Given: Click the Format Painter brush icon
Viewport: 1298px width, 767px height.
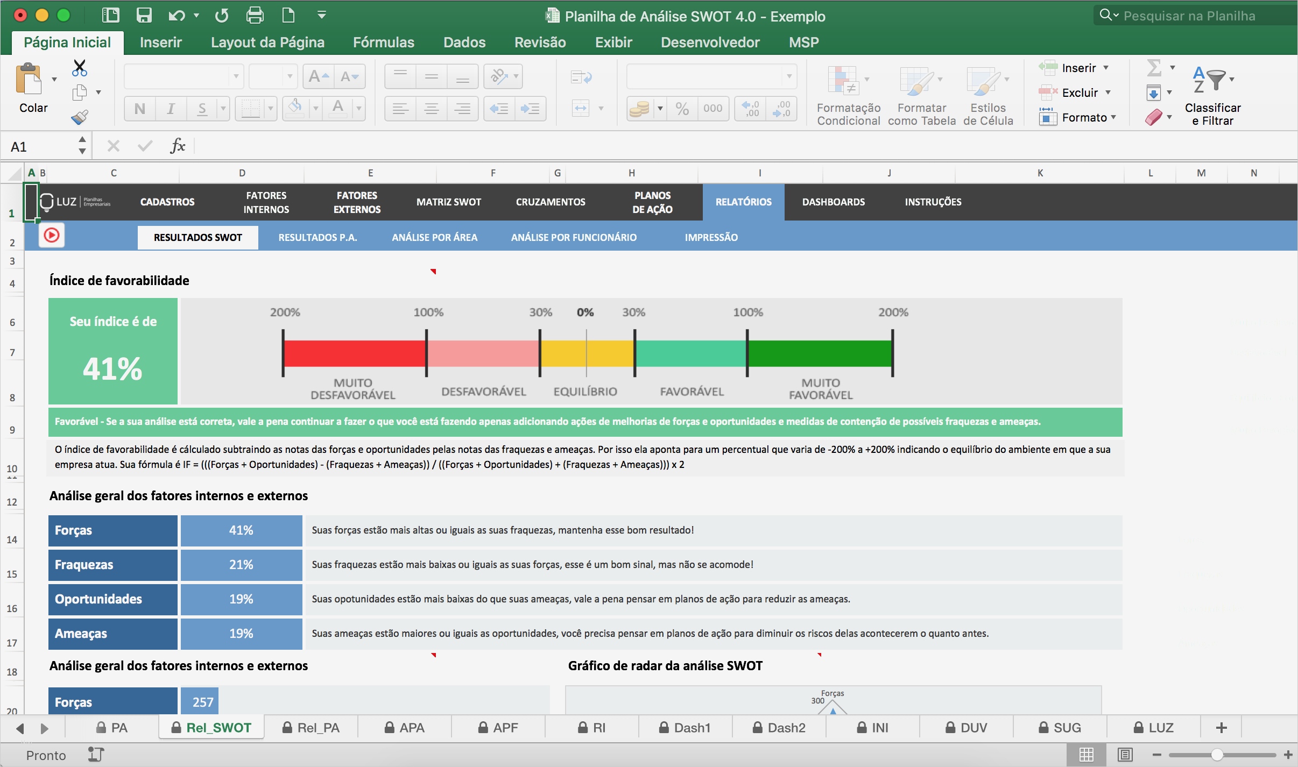Looking at the screenshot, I should coord(80,117).
